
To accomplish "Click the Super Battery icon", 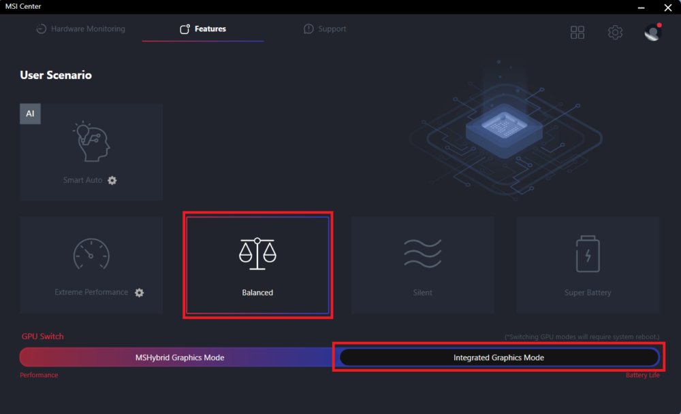I will (587, 254).
